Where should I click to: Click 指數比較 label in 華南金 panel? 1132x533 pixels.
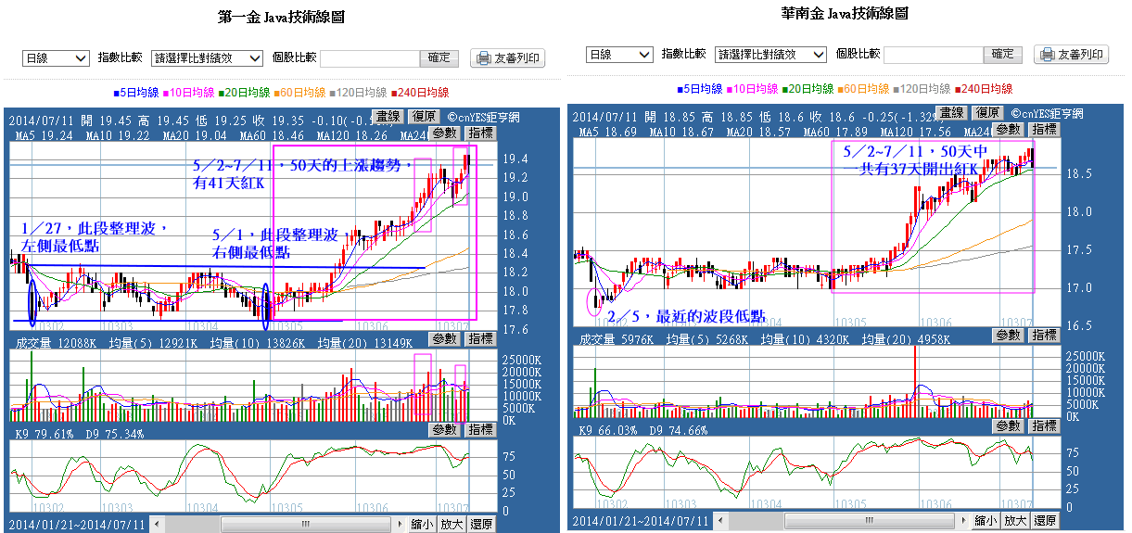[x=684, y=55]
